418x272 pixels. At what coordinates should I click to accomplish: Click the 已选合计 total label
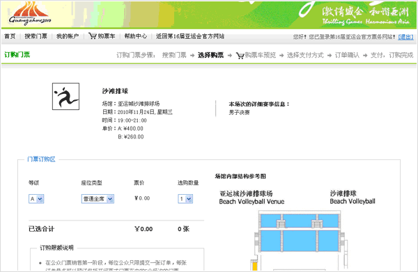pyautogui.click(x=41, y=229)
